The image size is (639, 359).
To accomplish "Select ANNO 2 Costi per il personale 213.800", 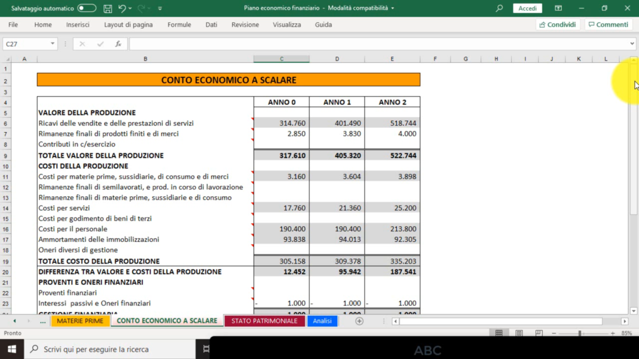I will tap(393, 229).
